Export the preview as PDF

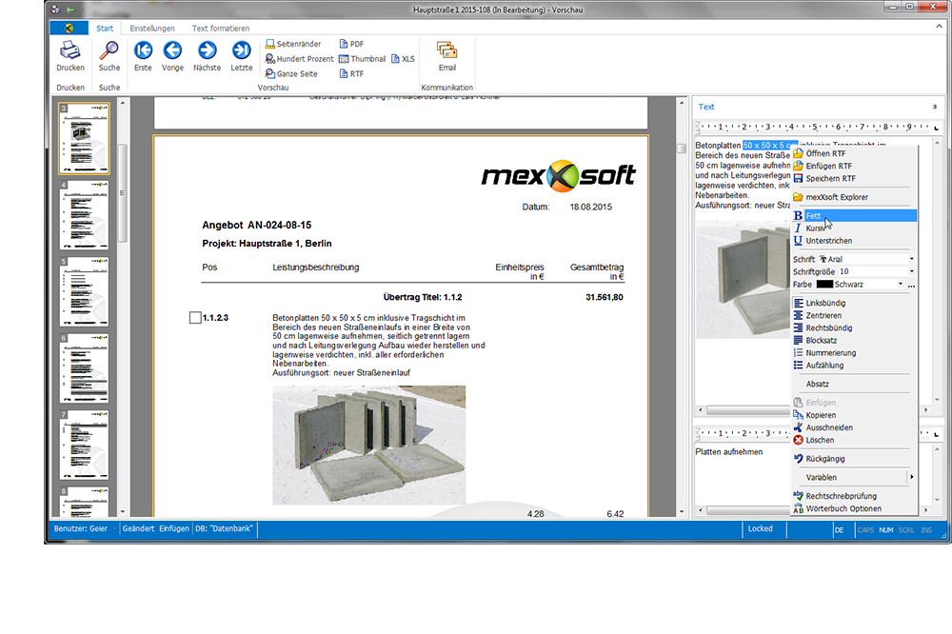tap(350, 44)
